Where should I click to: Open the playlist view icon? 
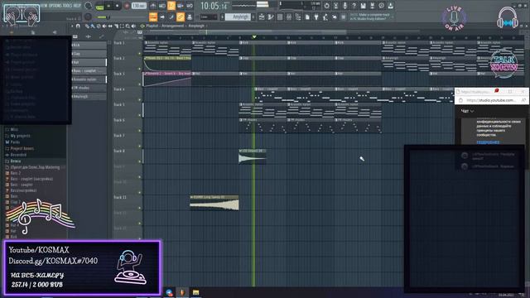pos(262,17)
